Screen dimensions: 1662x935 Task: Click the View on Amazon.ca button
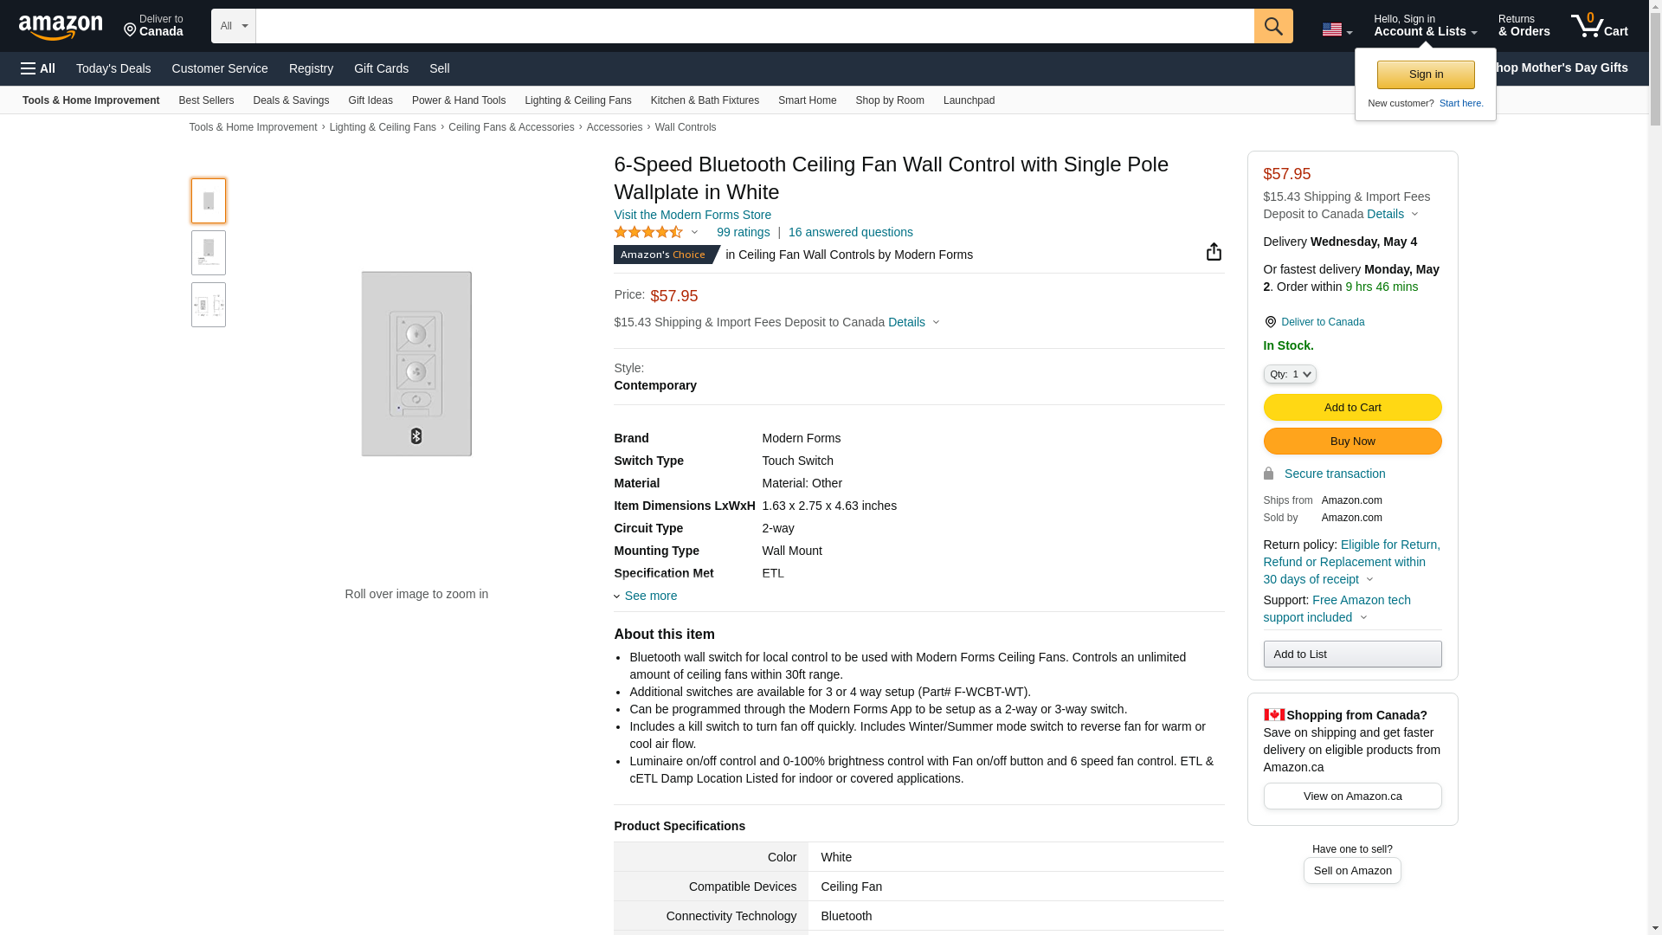[x=1352, y=796]
